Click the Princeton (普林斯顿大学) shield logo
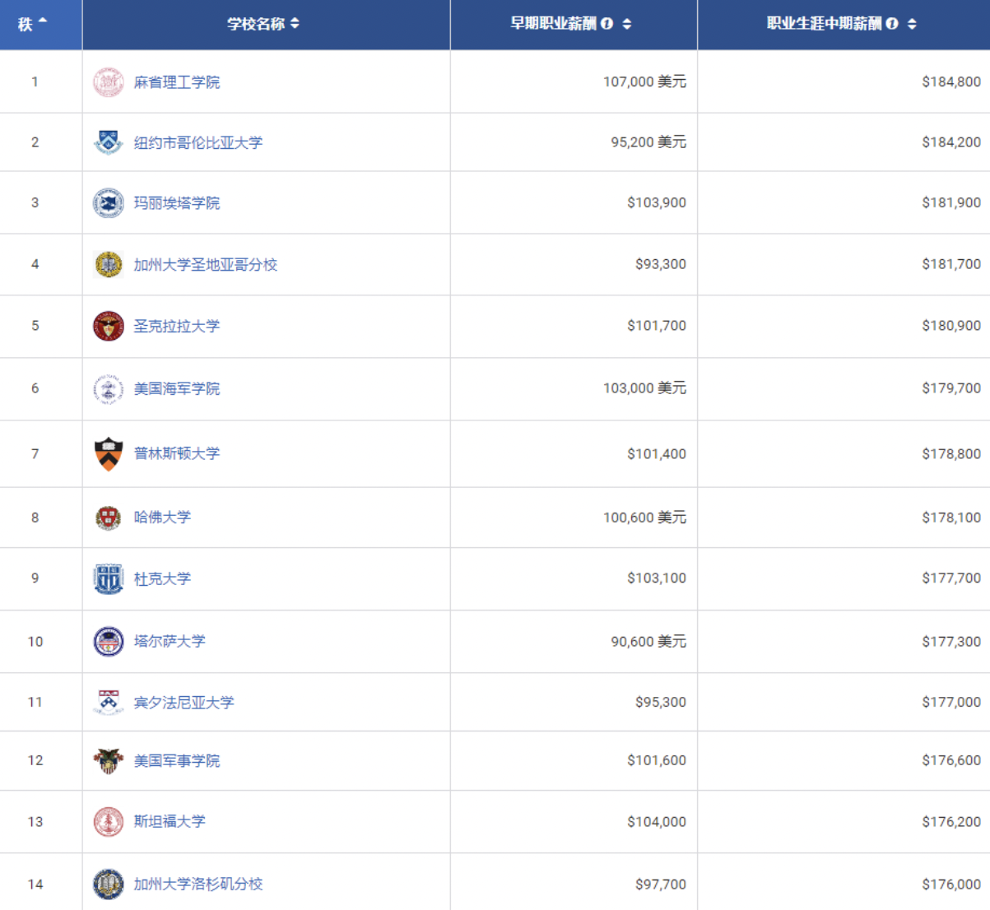Image resolution: width=990 pixels, height=910 pixels. (108, 453)
